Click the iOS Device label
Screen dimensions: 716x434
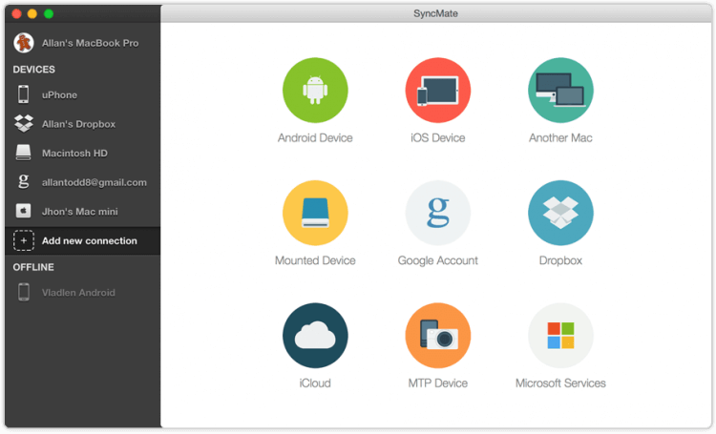click(x=438, y=137)
